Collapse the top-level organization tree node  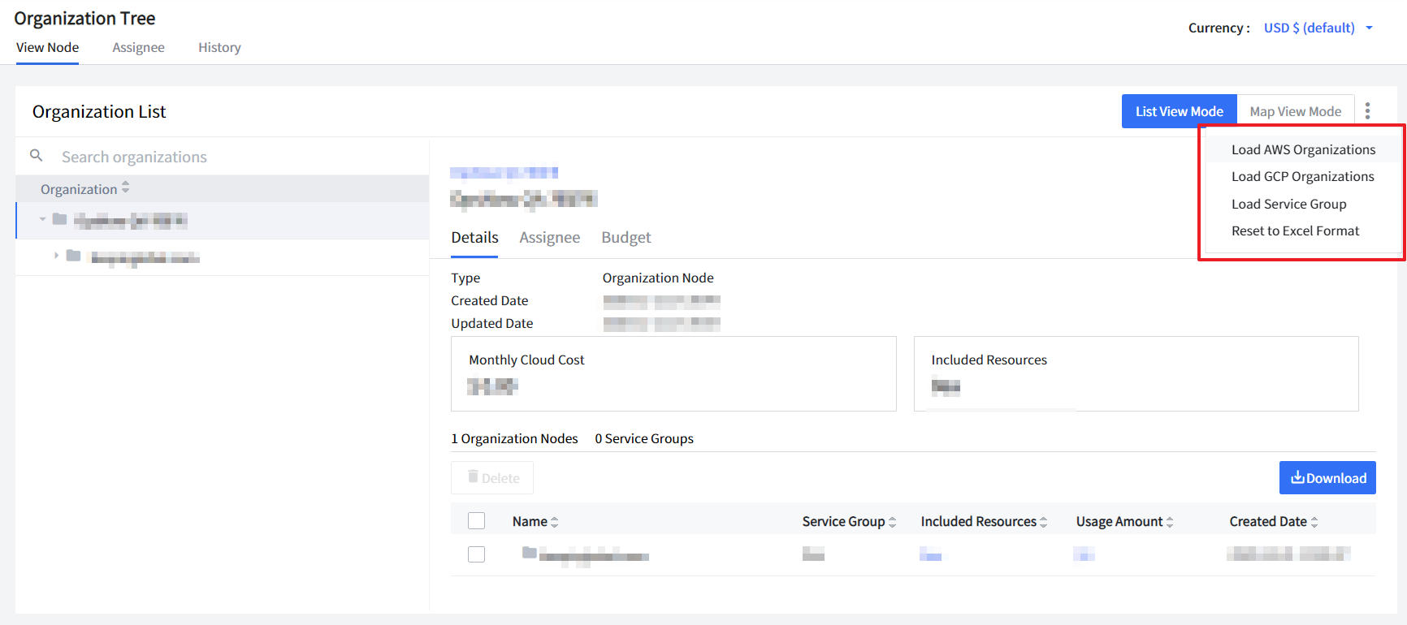click(43, 219)
